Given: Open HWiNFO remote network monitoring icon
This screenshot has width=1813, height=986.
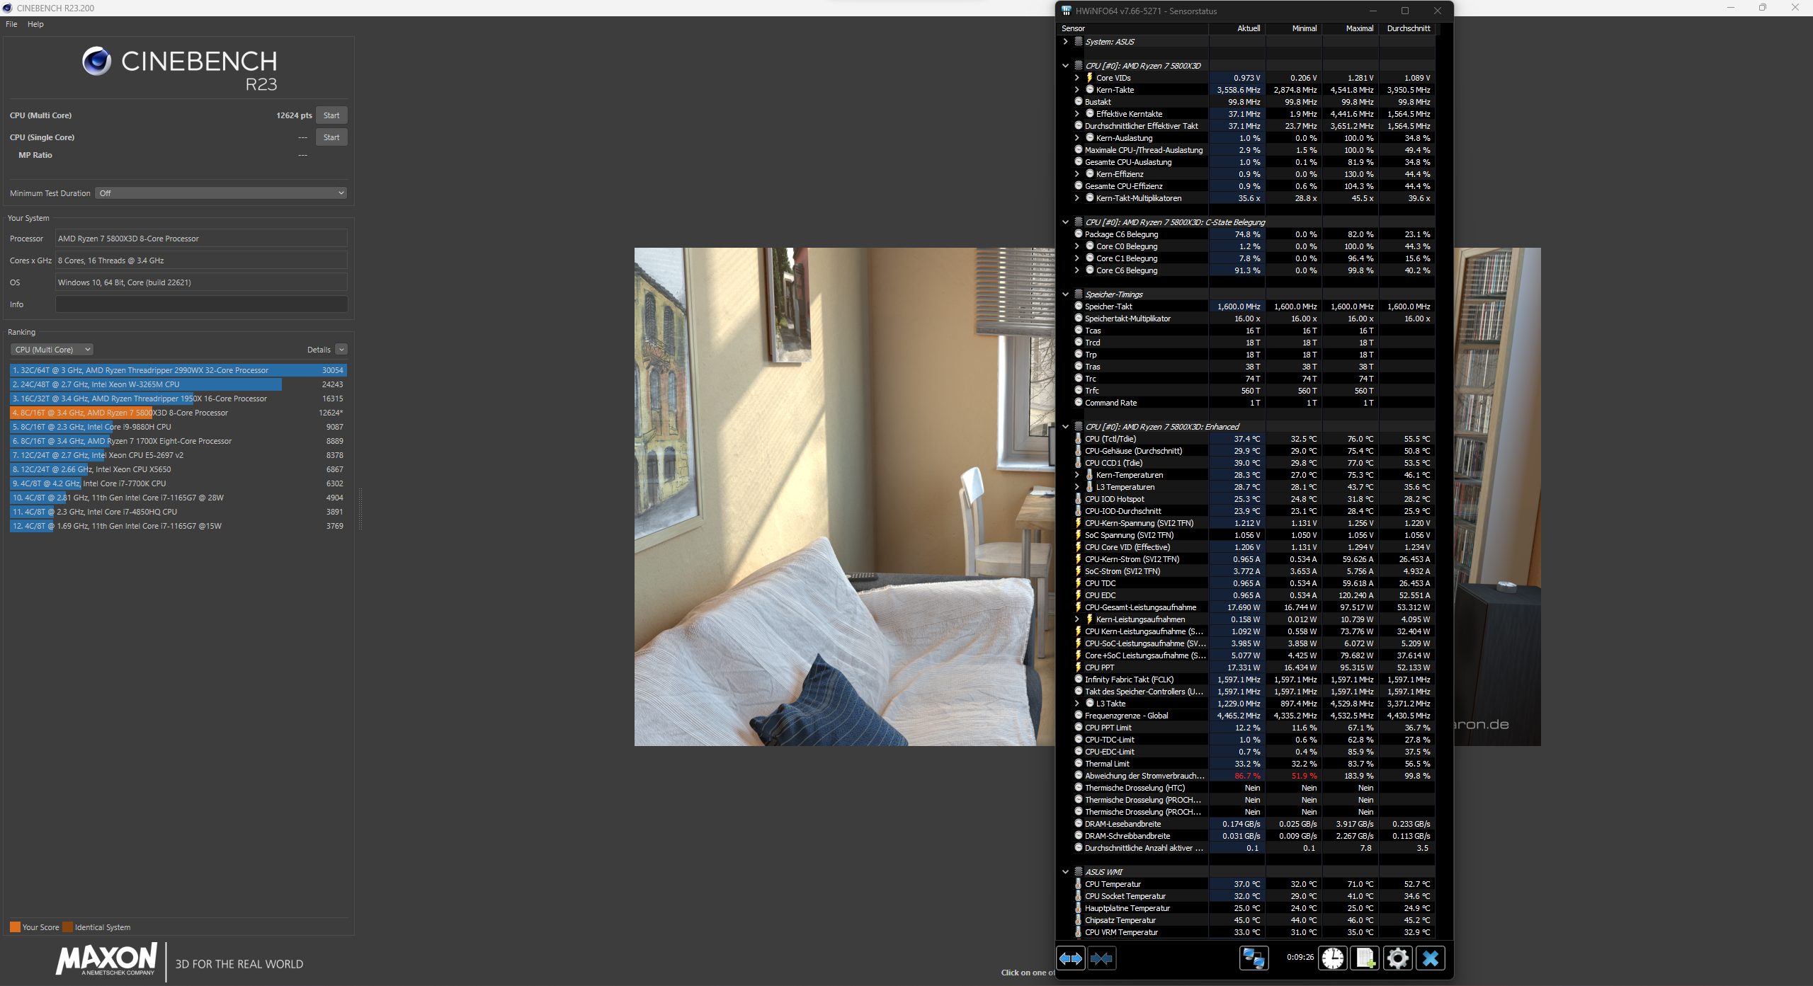Looking at the screenshot, I should [1253, 958].
